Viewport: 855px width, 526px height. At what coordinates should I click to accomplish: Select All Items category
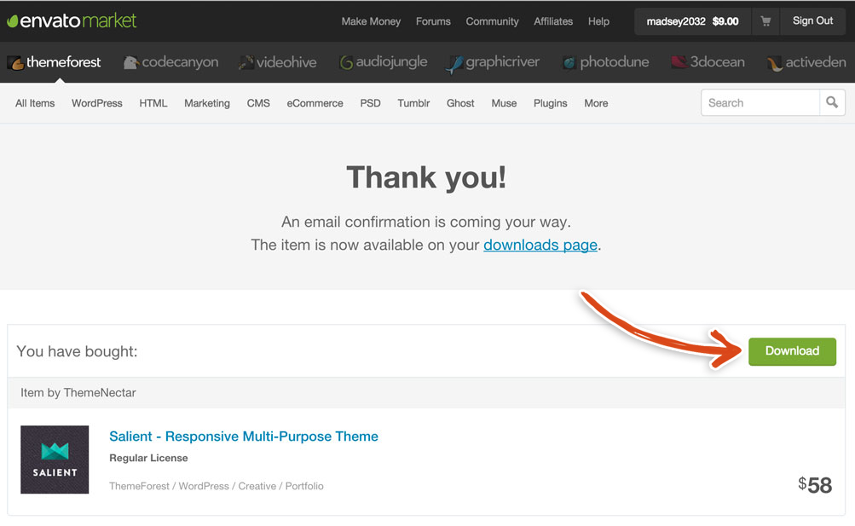click(x=35, y=103)
